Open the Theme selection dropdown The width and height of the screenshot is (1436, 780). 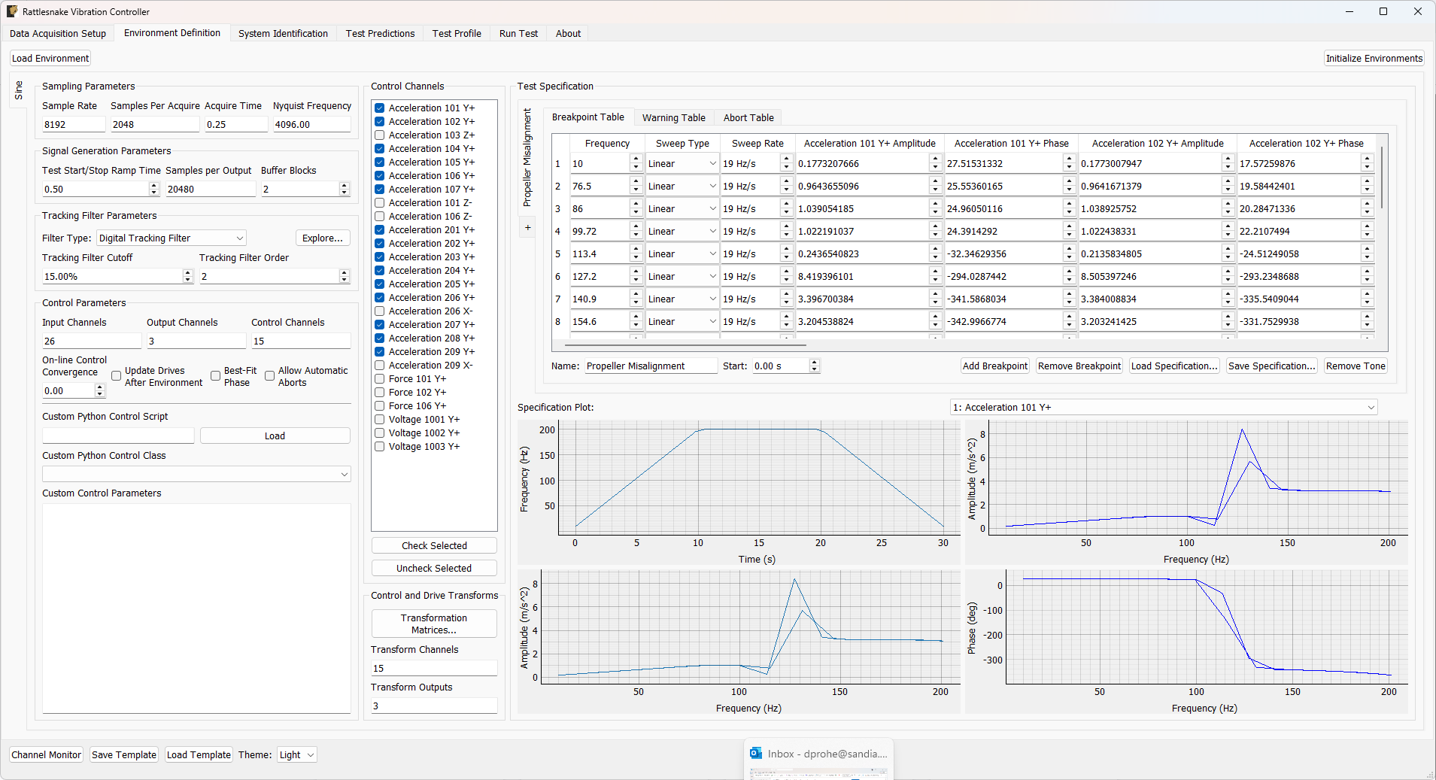pos(296,754)
